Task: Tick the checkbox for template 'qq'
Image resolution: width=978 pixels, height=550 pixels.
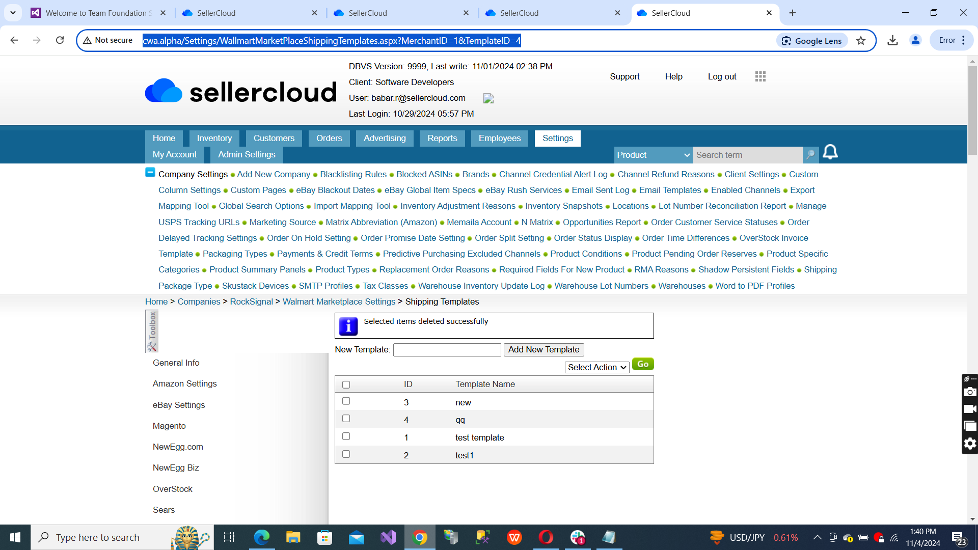Action: click(x=346, y=419)
